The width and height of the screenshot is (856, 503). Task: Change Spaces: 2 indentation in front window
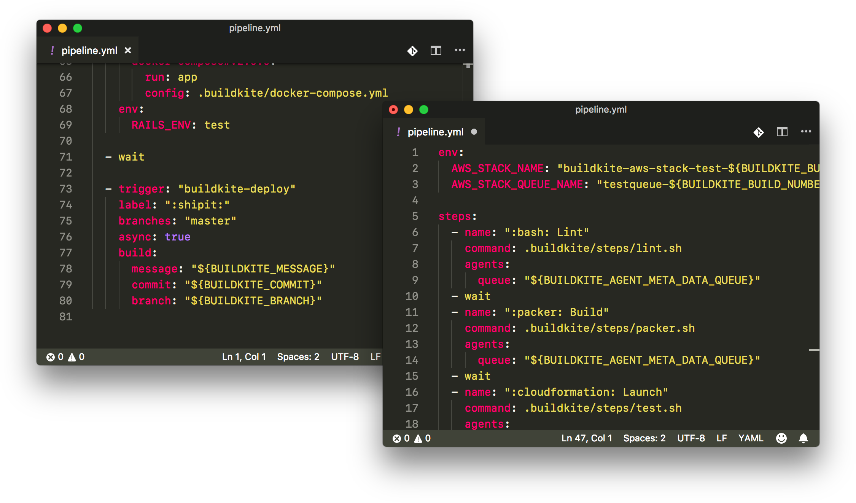pos(644,438)
